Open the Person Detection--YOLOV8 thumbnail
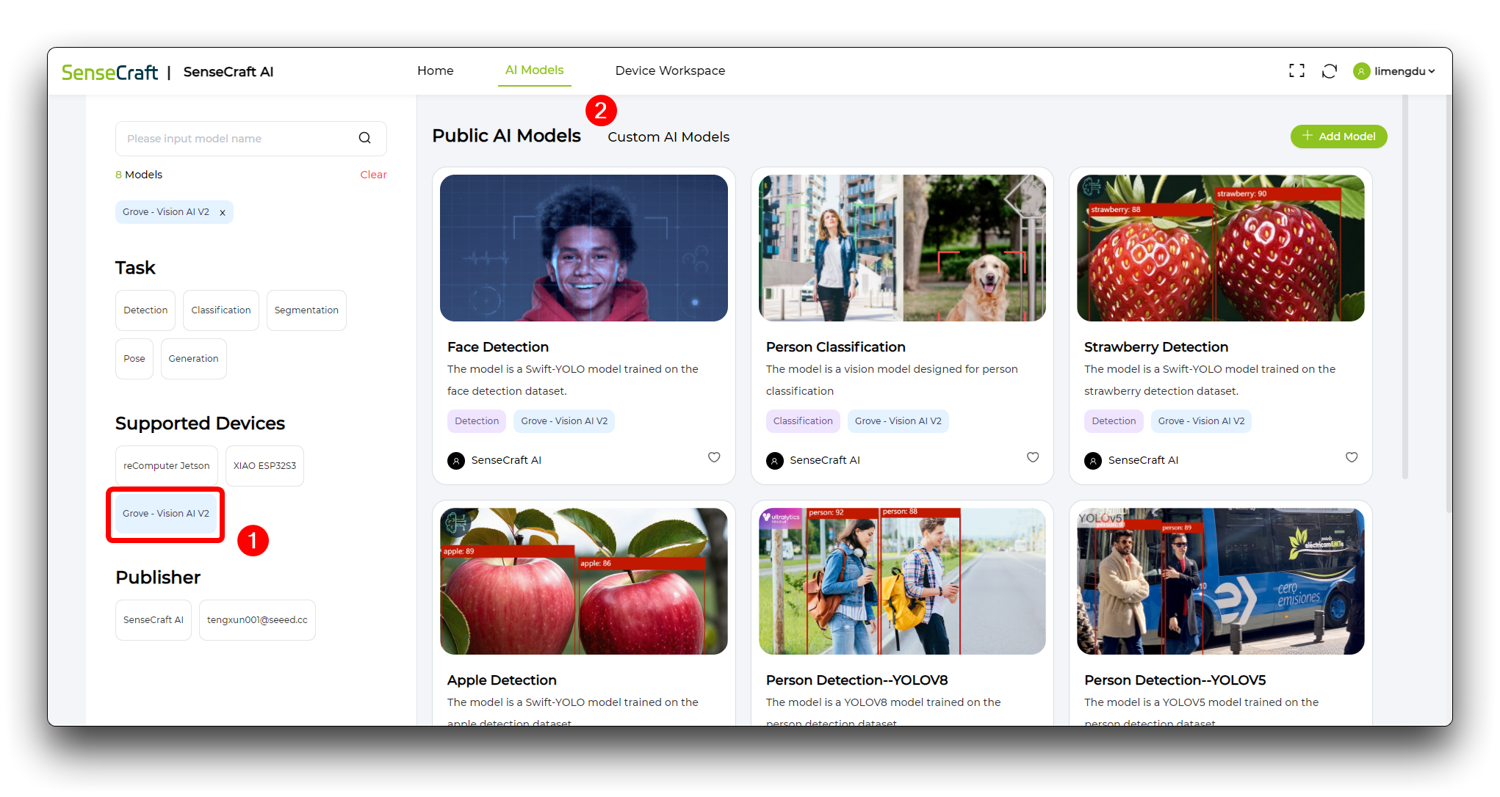This screenshot has height=797, width=1500. (902, 581)
